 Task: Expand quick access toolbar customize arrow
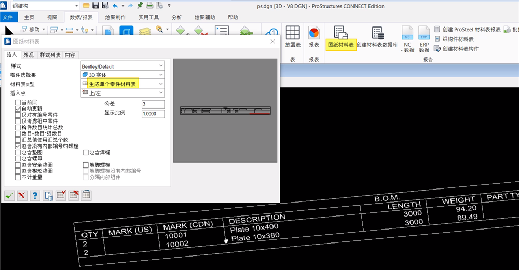pos(169,6)
